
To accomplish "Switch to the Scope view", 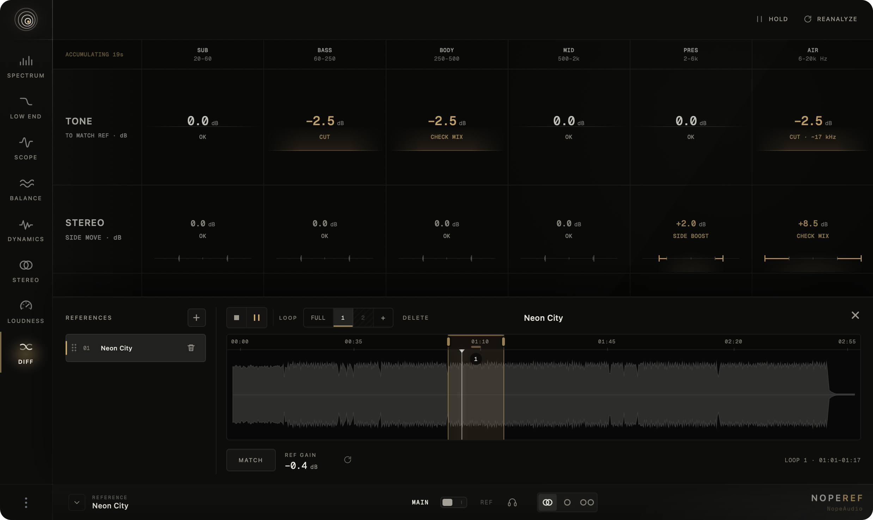I will coord(26,149).
